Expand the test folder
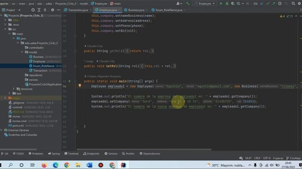The height and width of the screenshot is (169, 302). pyautogui.click(x=9, y=93)
